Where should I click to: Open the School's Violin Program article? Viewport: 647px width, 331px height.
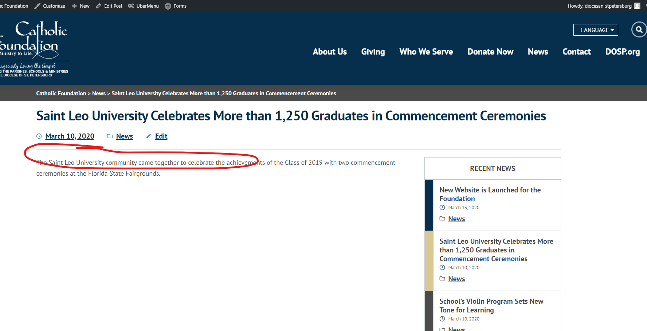point(491,306)
